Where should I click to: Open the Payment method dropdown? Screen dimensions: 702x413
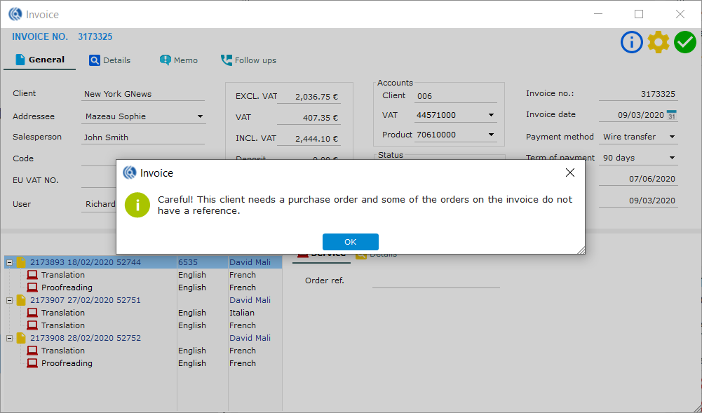point(672,137)
